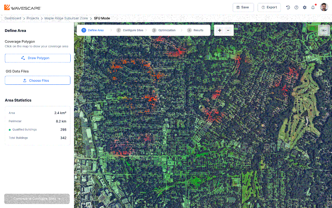Go to Dashboard breadcrumb
The width and height of the screenshot is (332, 208).
pyautogui.click(x=13, y=18)
